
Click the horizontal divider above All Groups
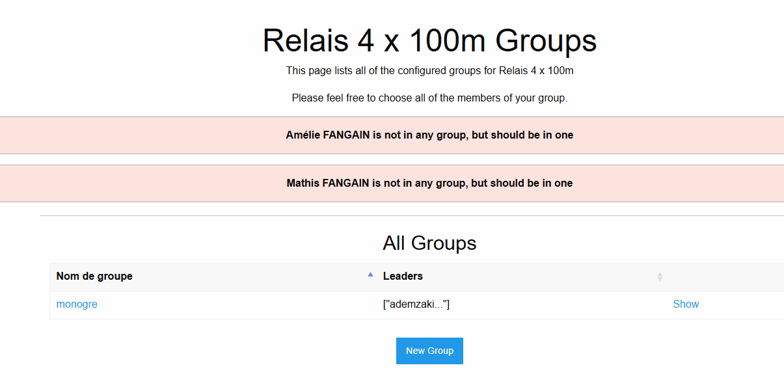pos(411,215)
